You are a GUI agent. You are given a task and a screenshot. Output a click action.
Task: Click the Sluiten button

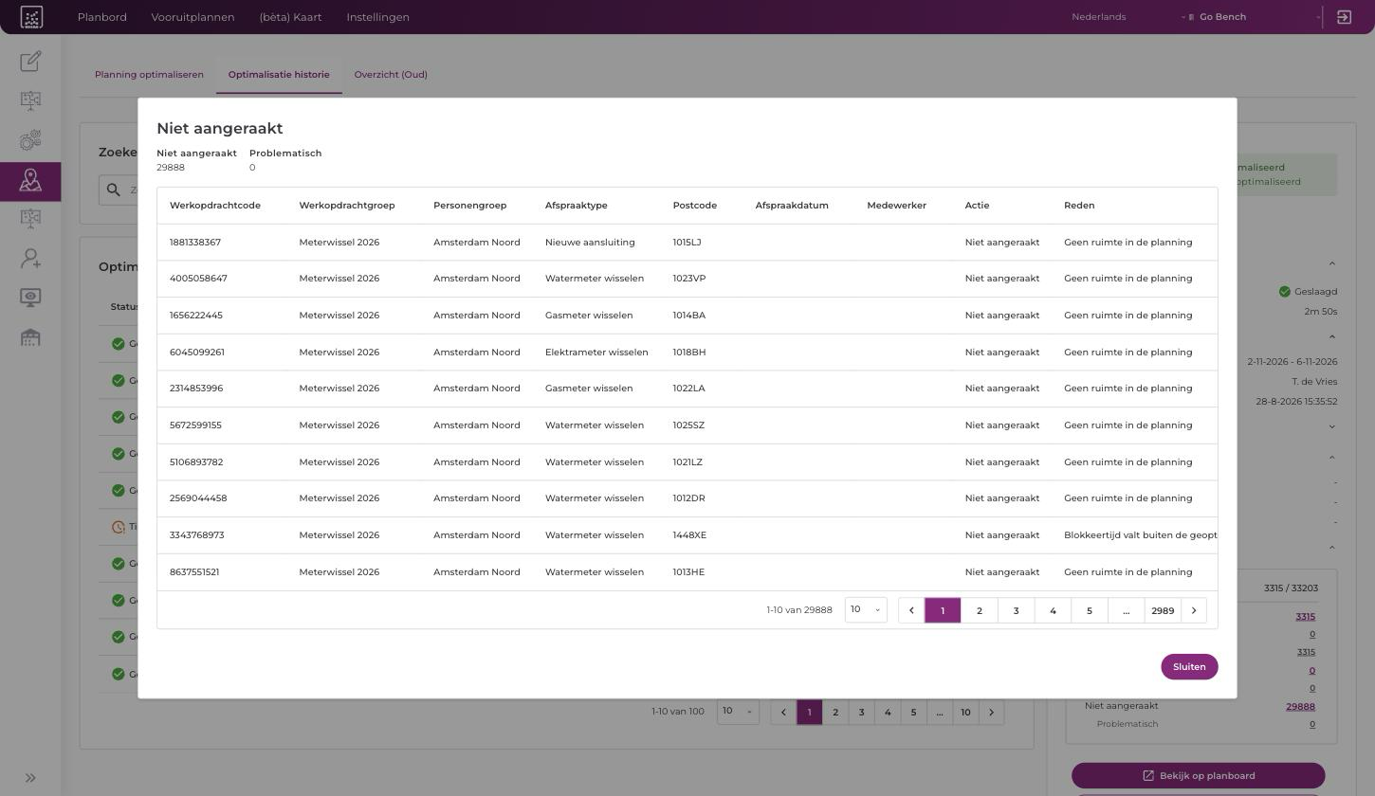pos(1189,667)
